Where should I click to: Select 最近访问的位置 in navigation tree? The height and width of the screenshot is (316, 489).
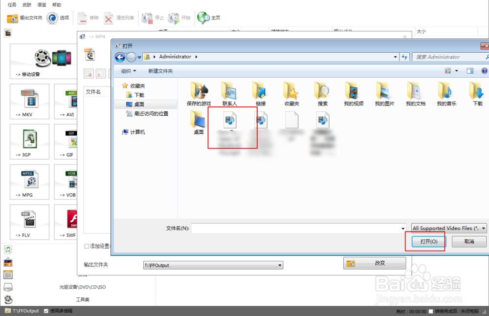coord(147,114)
